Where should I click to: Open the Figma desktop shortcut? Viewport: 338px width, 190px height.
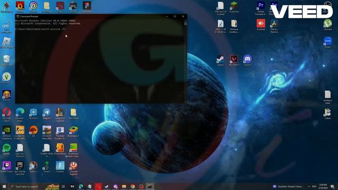click(87, 7)
